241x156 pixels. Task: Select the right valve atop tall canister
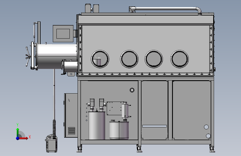(102, 105)
